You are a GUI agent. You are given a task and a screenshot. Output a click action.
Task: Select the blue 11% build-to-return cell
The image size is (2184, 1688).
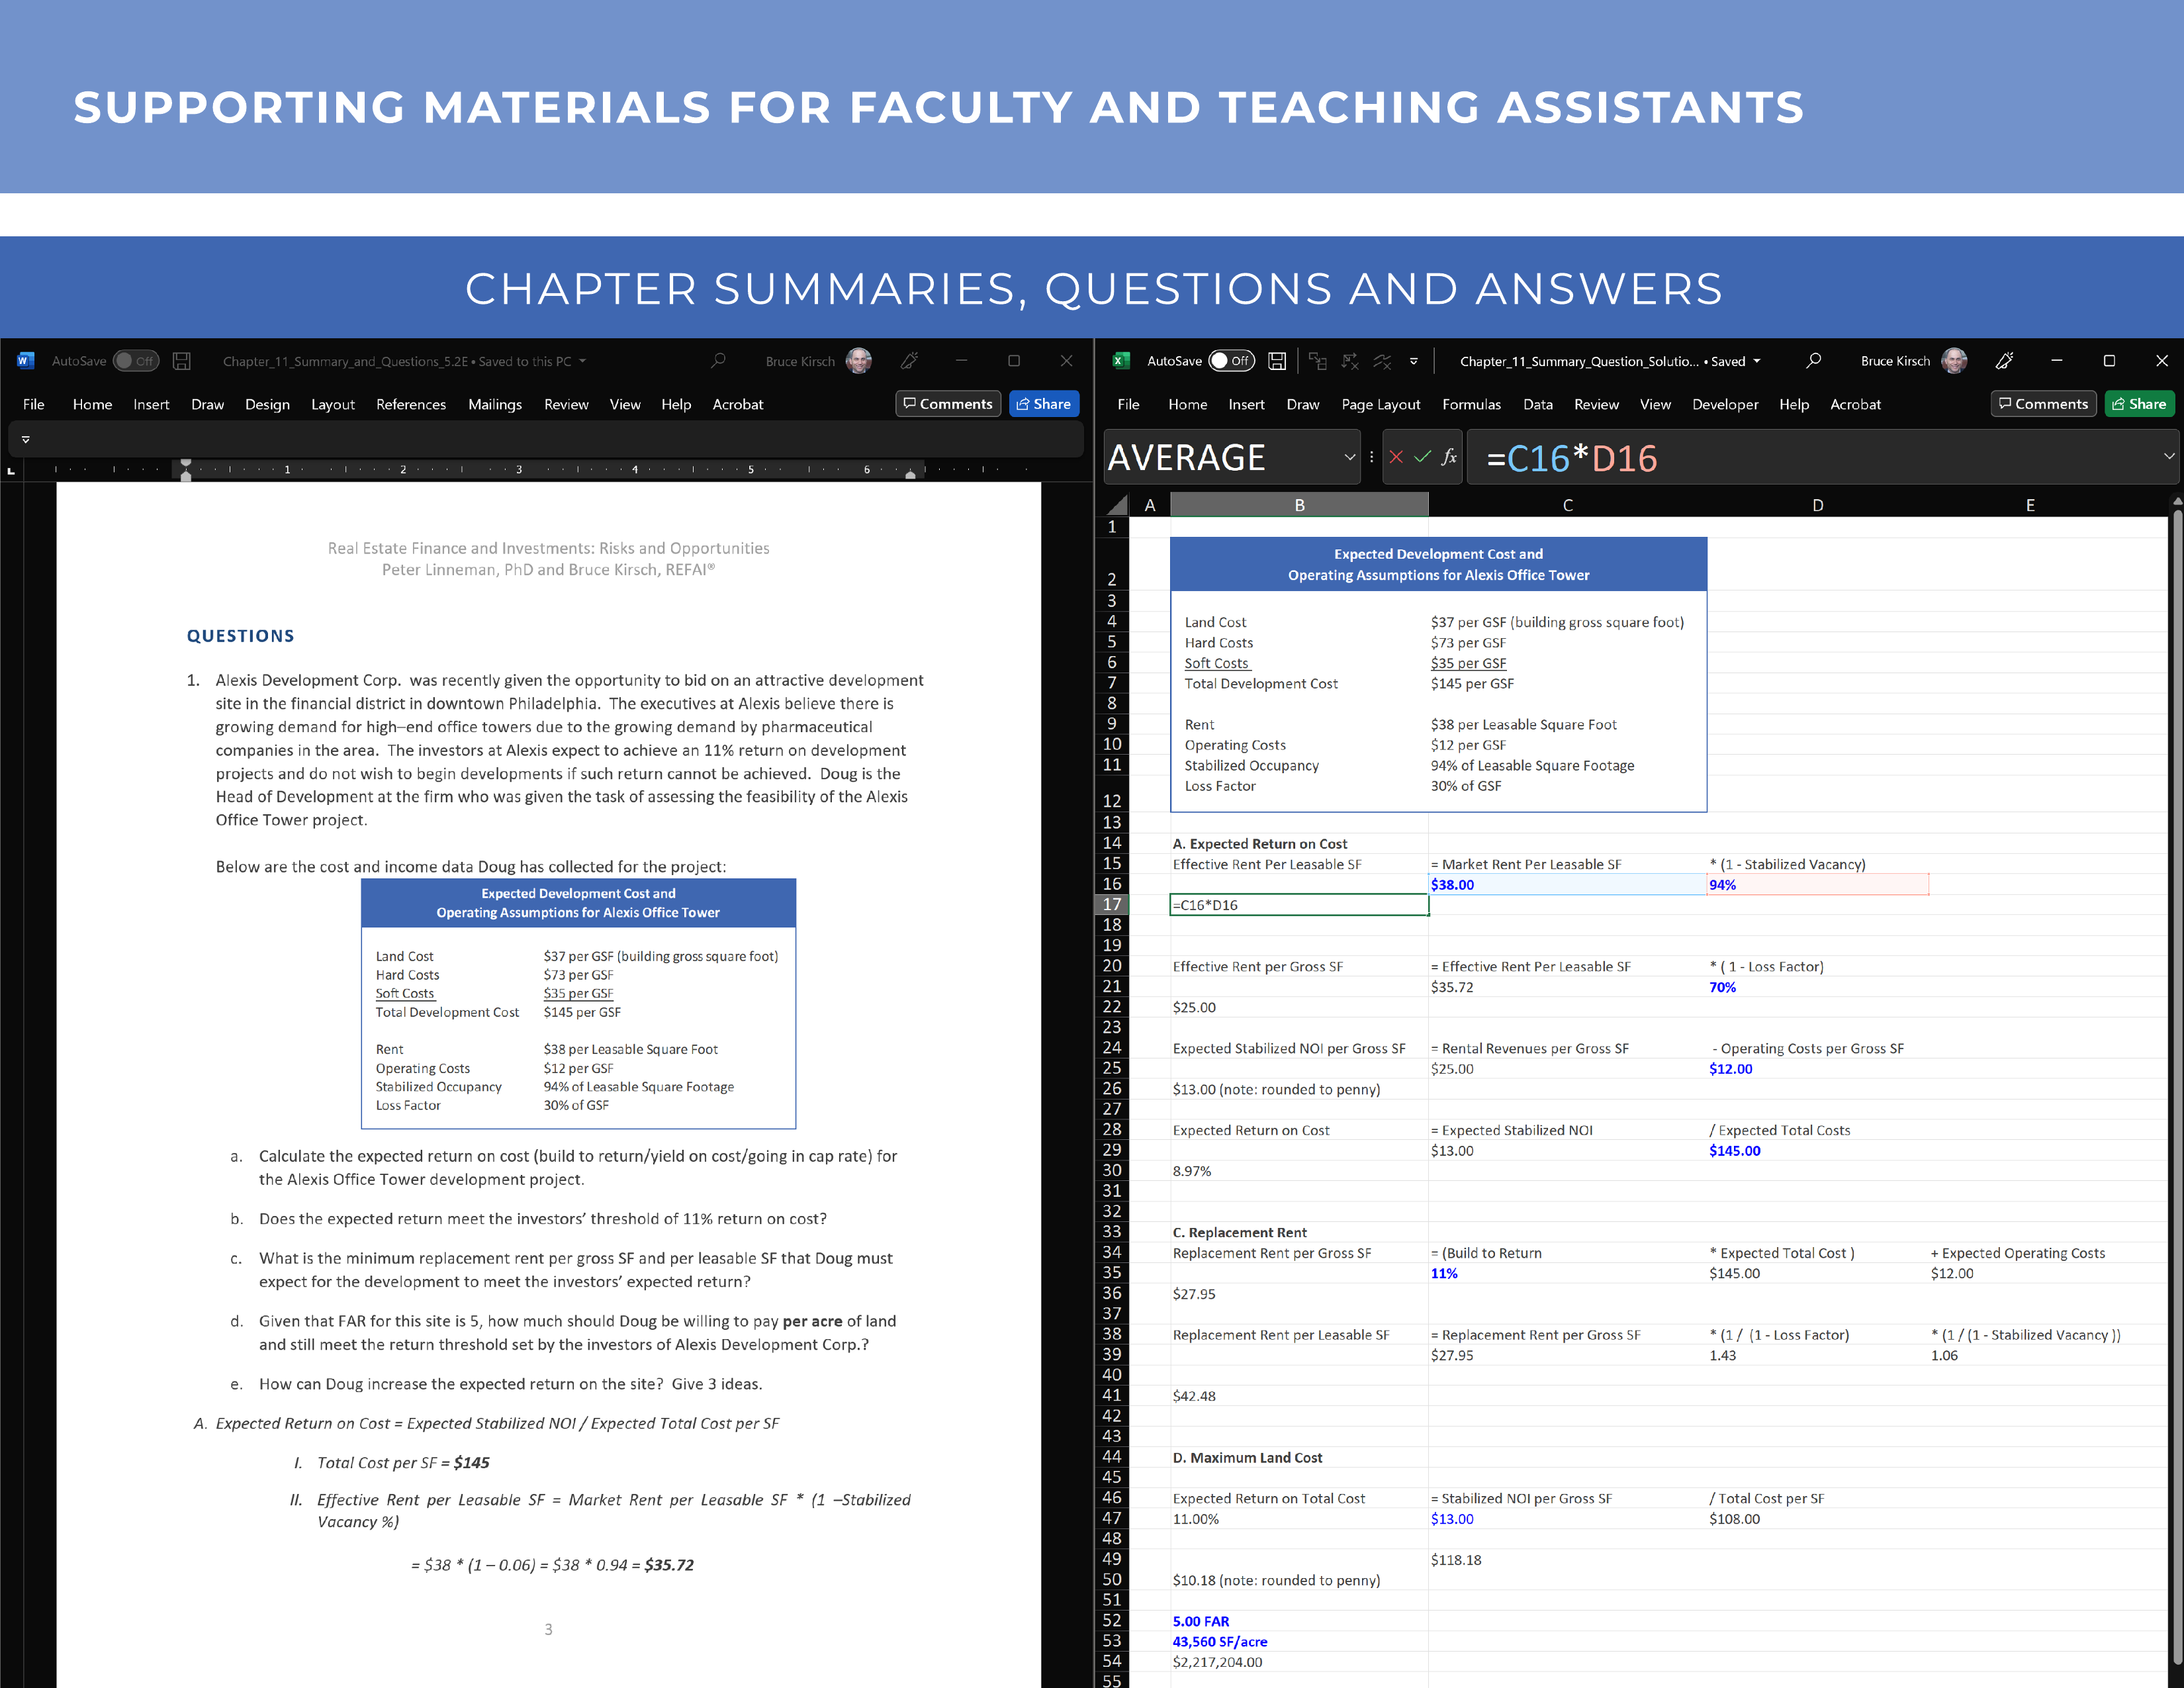tap(1567, 1273)
